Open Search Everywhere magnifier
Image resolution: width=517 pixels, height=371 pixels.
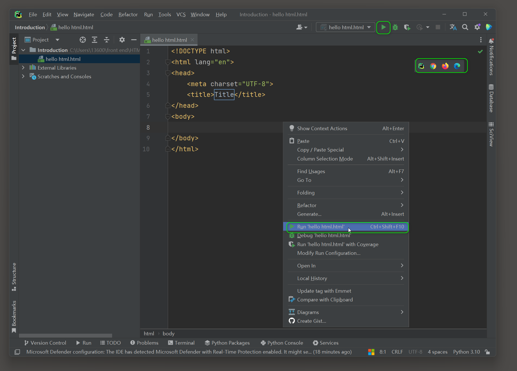click(465, 27)
